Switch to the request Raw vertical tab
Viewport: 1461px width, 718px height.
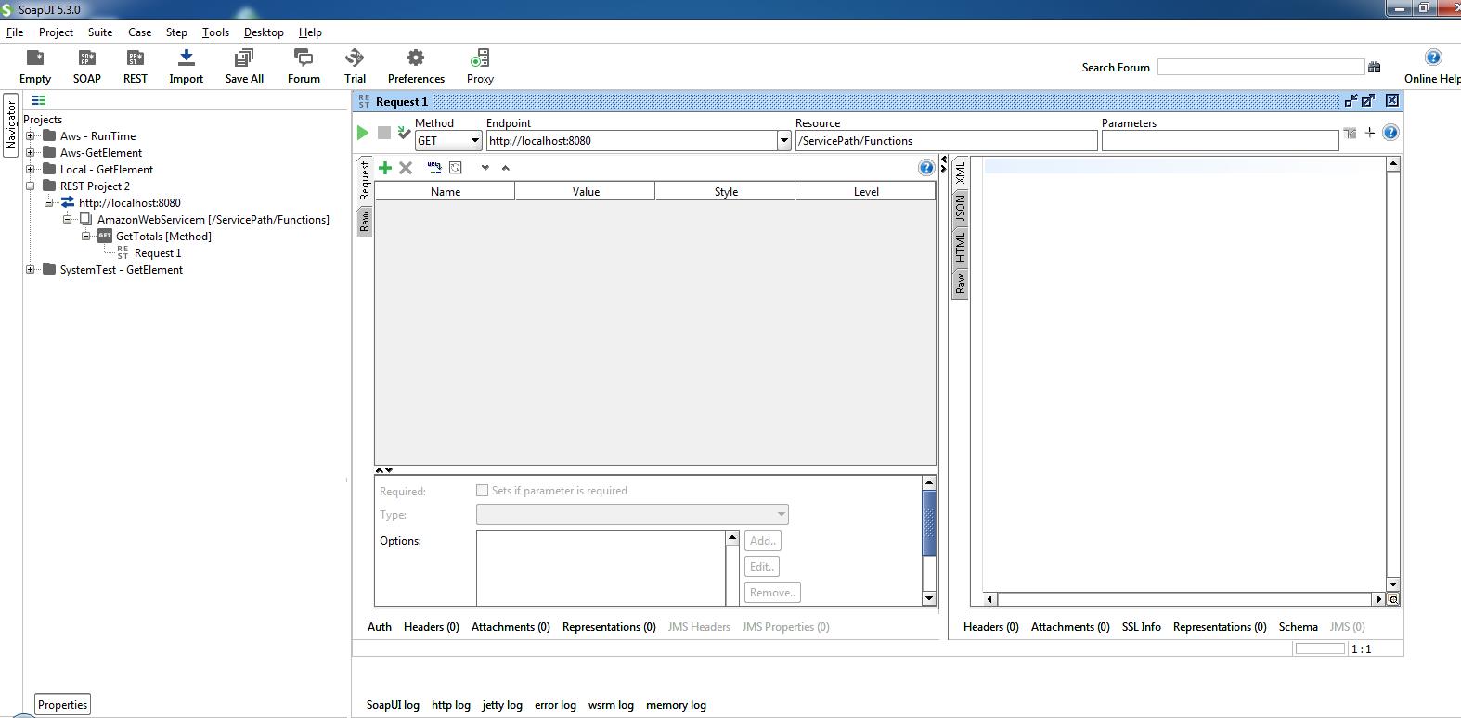click(364, 221)
